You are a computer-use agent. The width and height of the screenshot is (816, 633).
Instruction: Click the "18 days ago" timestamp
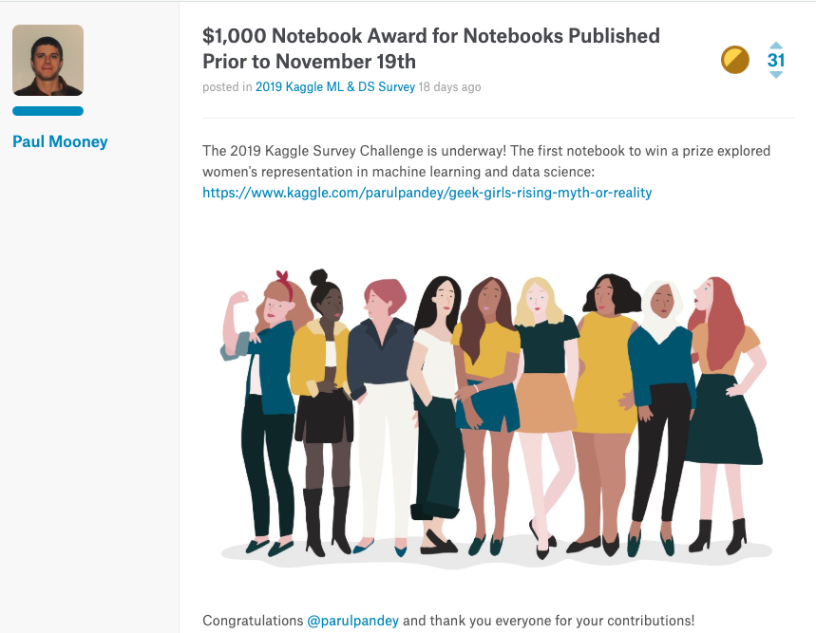click(449, 87)
